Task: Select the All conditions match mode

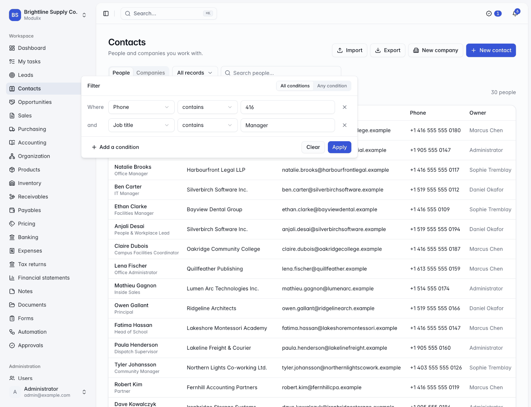Action: coord(295,86)
